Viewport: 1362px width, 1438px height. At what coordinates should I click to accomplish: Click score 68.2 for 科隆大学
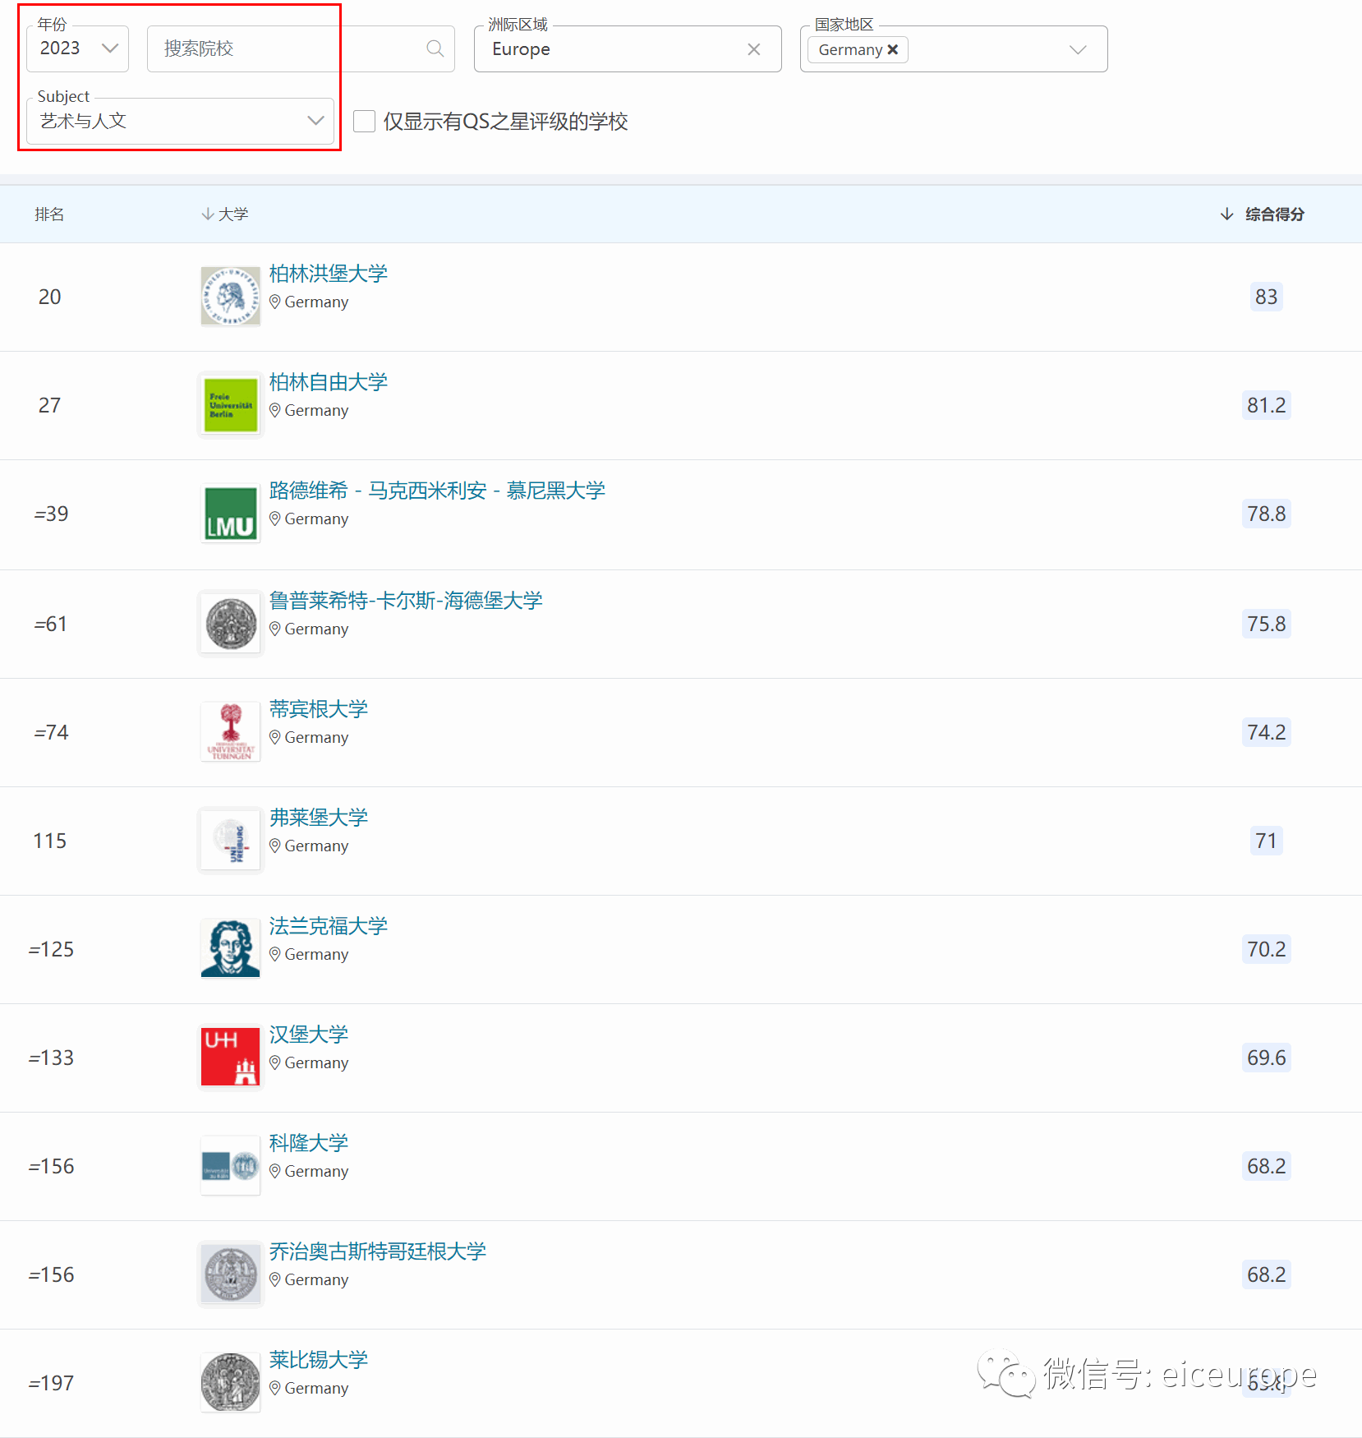[1266, 1166]
